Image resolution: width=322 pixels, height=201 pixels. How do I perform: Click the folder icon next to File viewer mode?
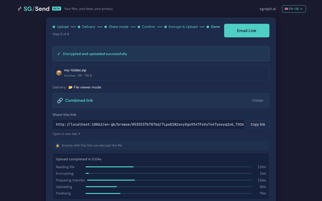(70, 87)
